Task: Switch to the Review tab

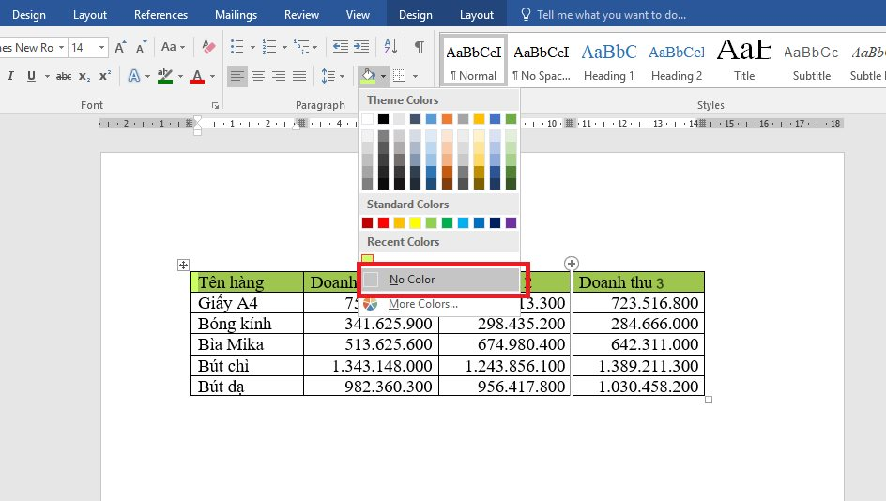Action: tap(301, 15)
